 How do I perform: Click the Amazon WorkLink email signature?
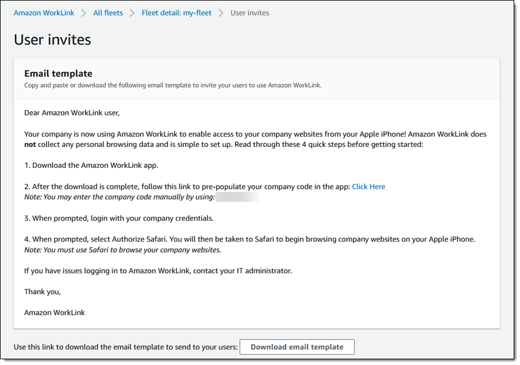pos(54,313)
